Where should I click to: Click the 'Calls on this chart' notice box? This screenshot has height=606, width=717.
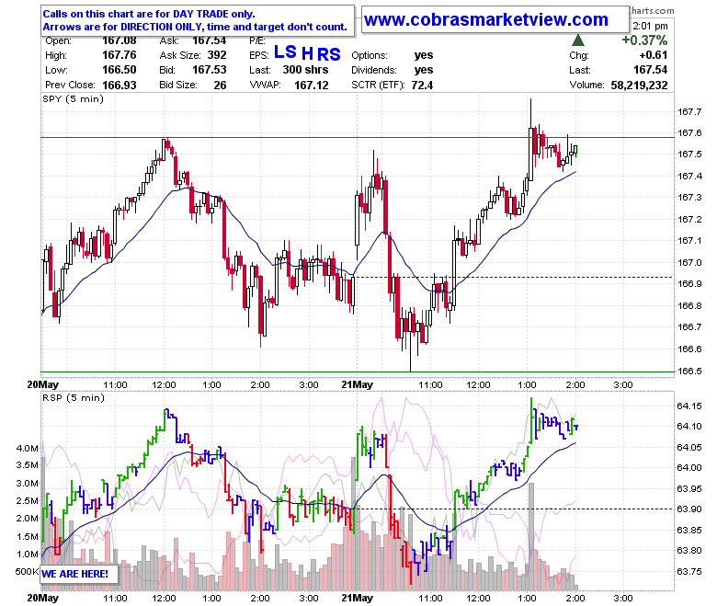[x=197, y=20]
